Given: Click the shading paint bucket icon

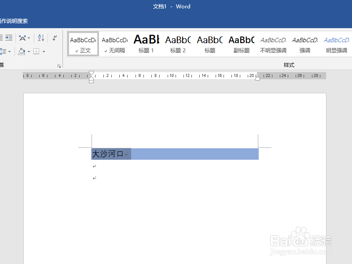Looking at the screenshot, I should point(22,51).
